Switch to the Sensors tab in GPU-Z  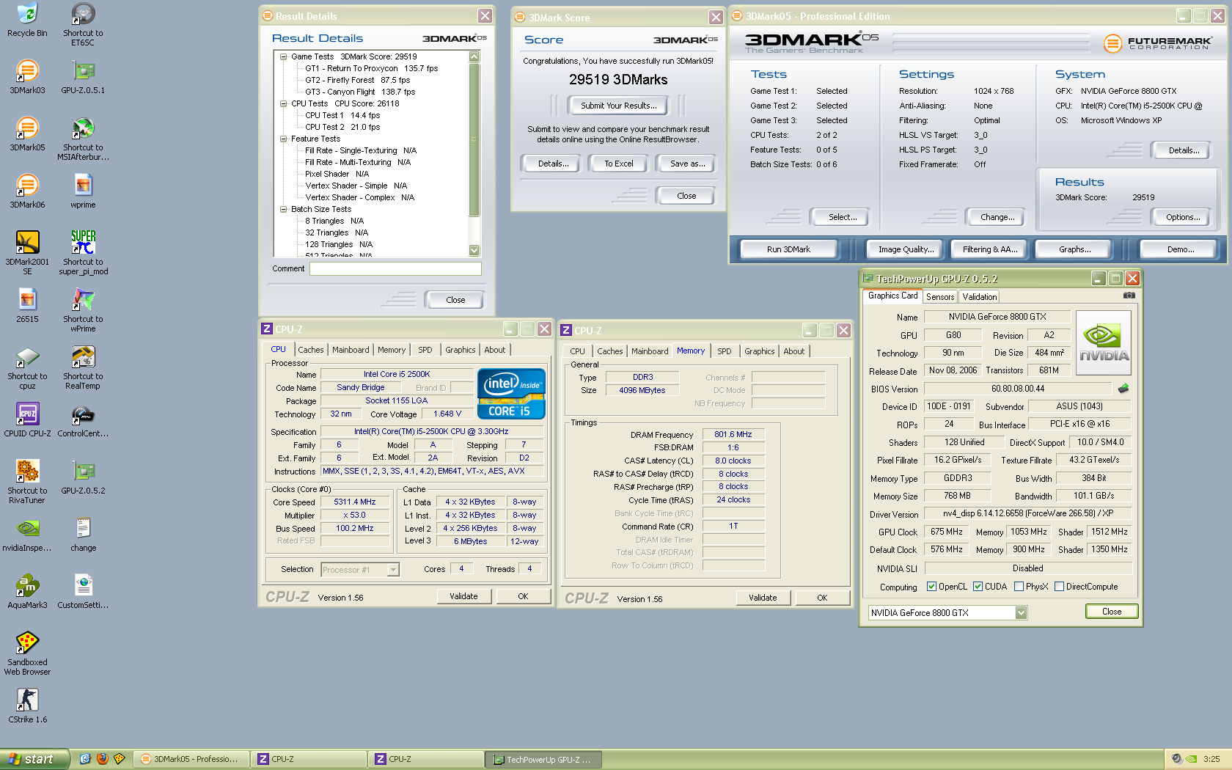(x=940, y=297)
